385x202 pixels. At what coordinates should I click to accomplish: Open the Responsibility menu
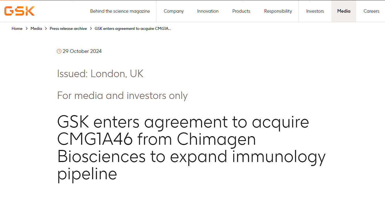coord(278,11)
